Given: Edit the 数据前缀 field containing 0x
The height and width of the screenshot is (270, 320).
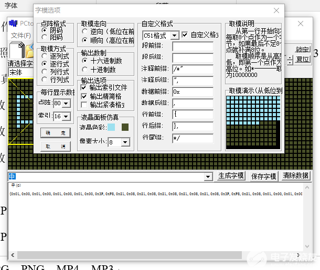Looking at the screenshot, I should coord(193,92).
